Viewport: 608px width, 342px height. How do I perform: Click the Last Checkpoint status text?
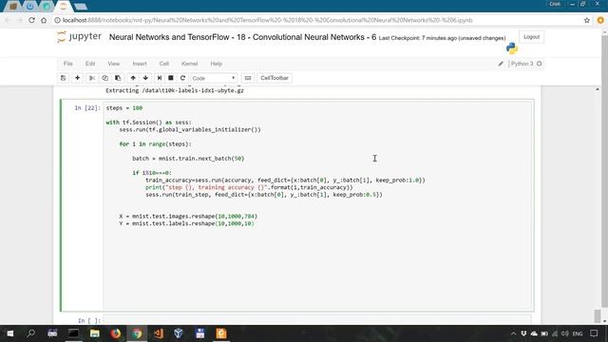(442, 38)
